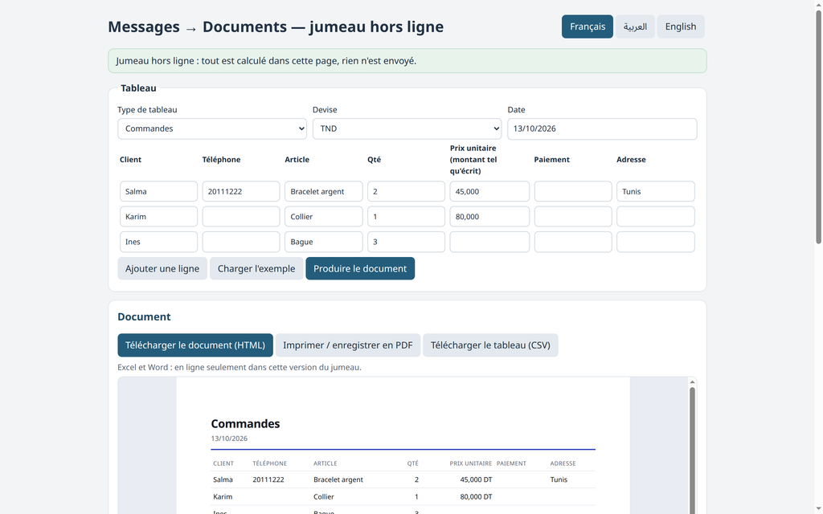823x514 pixels.
Task: Edit the unit price 80,000
Action: 489,217
